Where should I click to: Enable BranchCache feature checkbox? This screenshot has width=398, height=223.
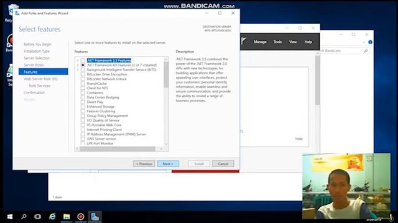click(x=83, y=84)
